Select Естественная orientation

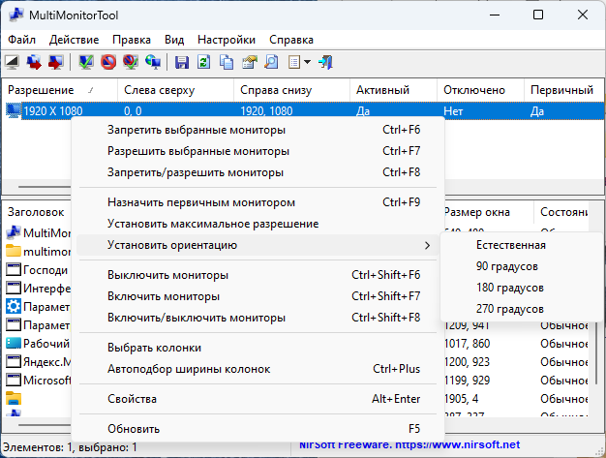coord(522,245)
